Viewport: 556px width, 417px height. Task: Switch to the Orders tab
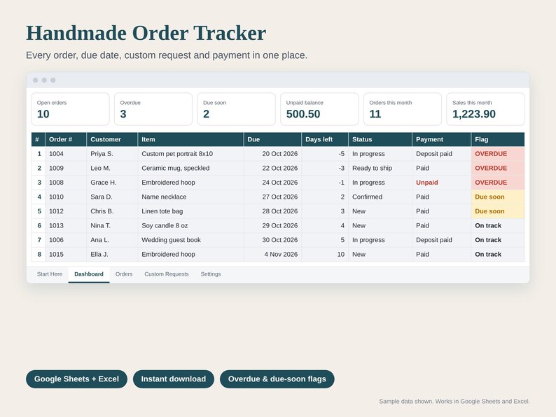click(124, 274)
